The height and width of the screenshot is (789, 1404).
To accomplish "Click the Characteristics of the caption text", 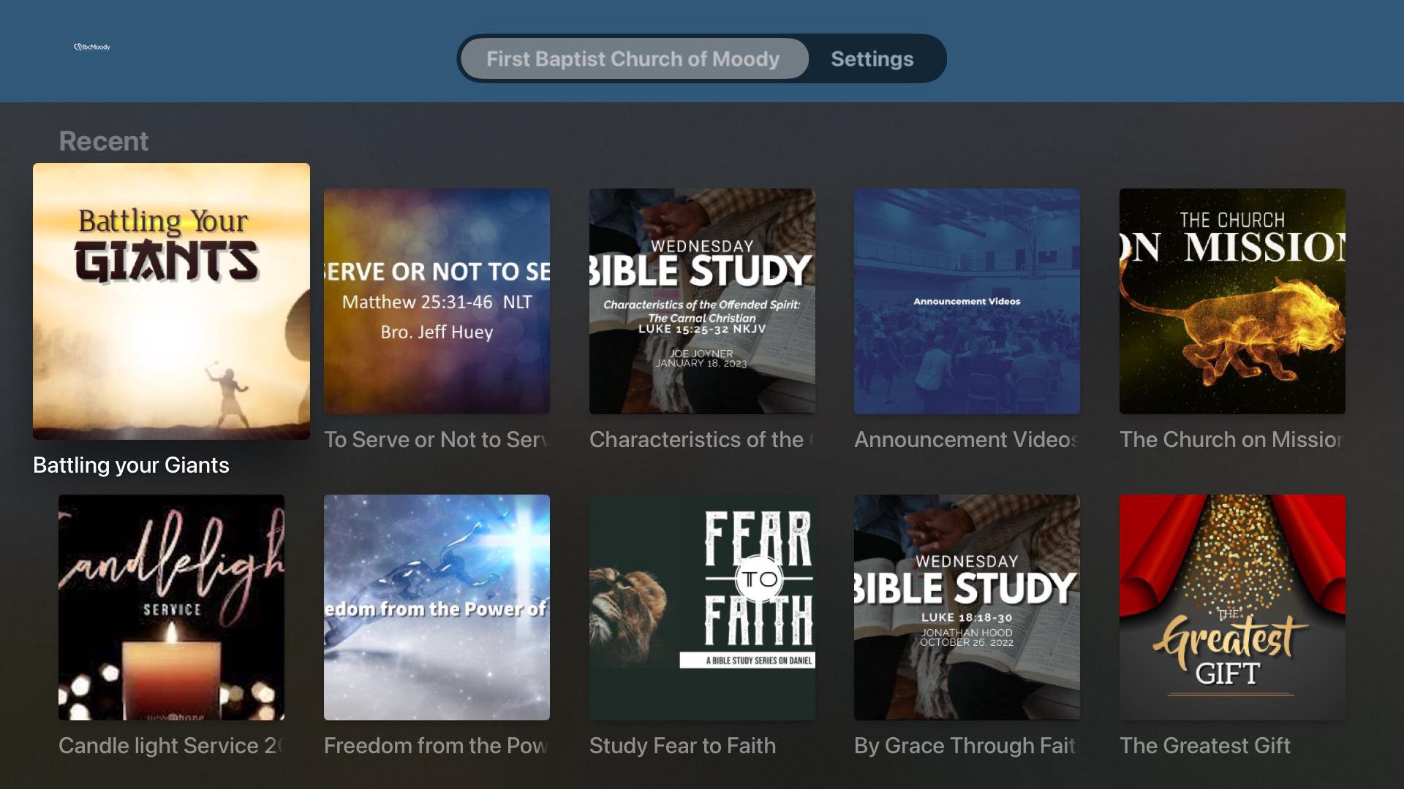I will tap(699, 440).
